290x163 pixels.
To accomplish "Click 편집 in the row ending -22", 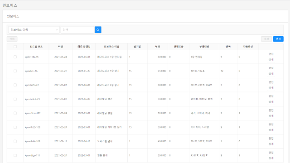I will [271, 82].
